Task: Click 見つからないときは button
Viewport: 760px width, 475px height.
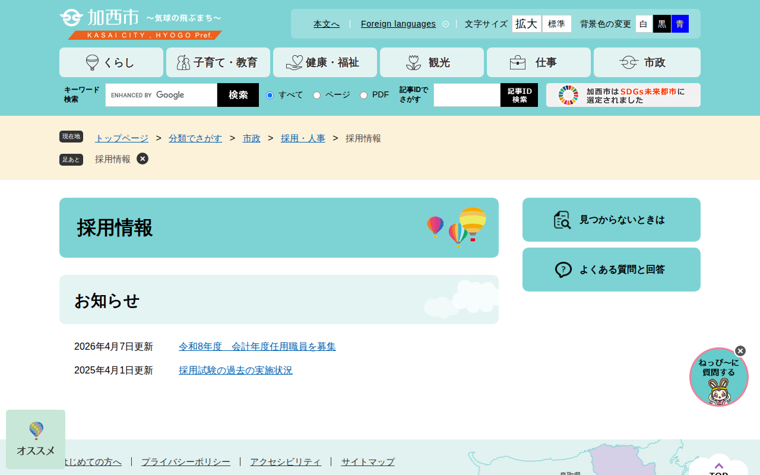Action: (x=612, y=220)
